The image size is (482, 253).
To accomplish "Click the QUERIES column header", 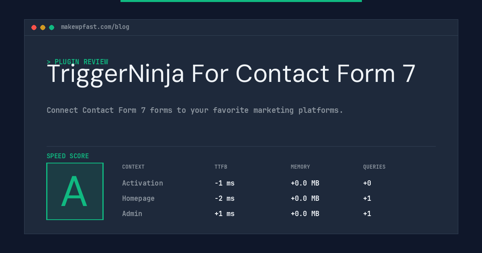I will (x=374, y=167).
